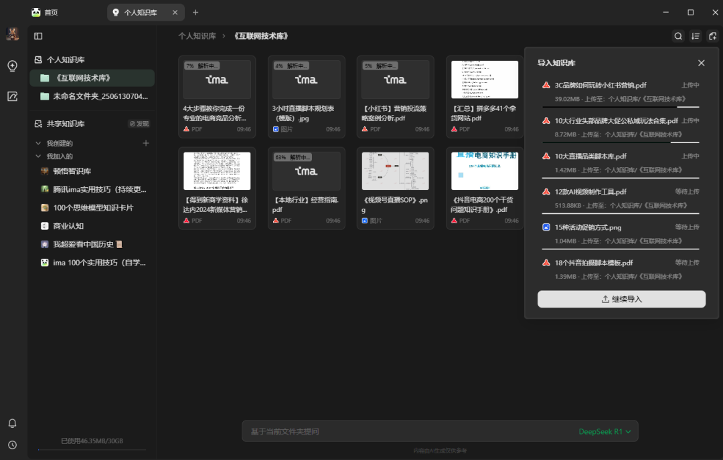This screenshot has height=460, width=723.
Task: Click the 发现 button beside 共享知识库
Action: coord(139,124)
